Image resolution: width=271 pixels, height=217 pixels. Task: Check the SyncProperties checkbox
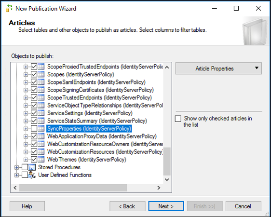pyautogui.click(x=34, y=128)
